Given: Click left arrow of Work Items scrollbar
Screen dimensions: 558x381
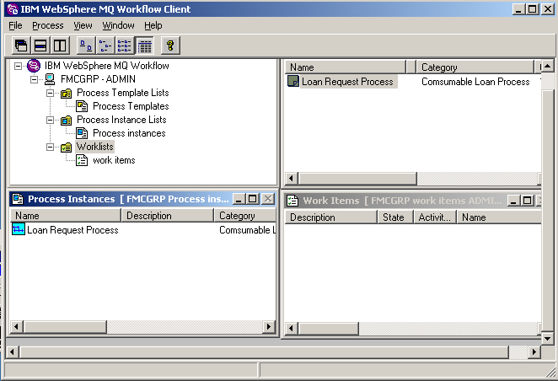Looking at the screenshot, I should pyautogui.click(x=292, y=328).
